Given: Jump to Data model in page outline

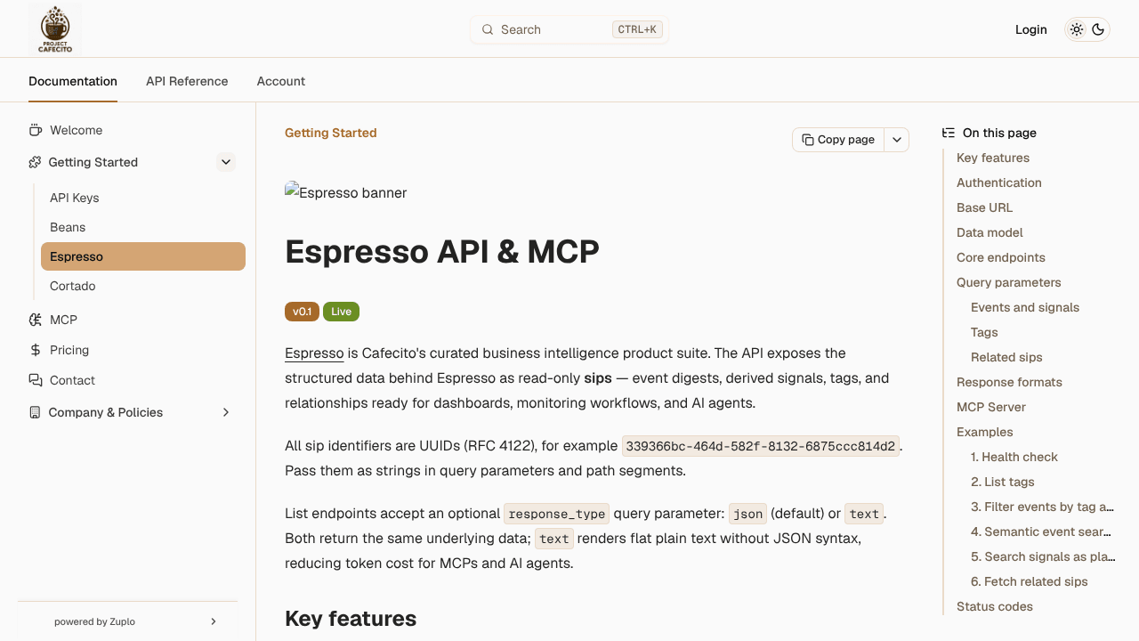Looking at the screenshot, I should [990, 232].
